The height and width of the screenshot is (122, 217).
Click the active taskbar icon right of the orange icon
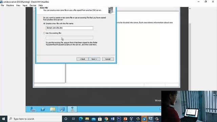pyautogui.click(x=151, y=119)
